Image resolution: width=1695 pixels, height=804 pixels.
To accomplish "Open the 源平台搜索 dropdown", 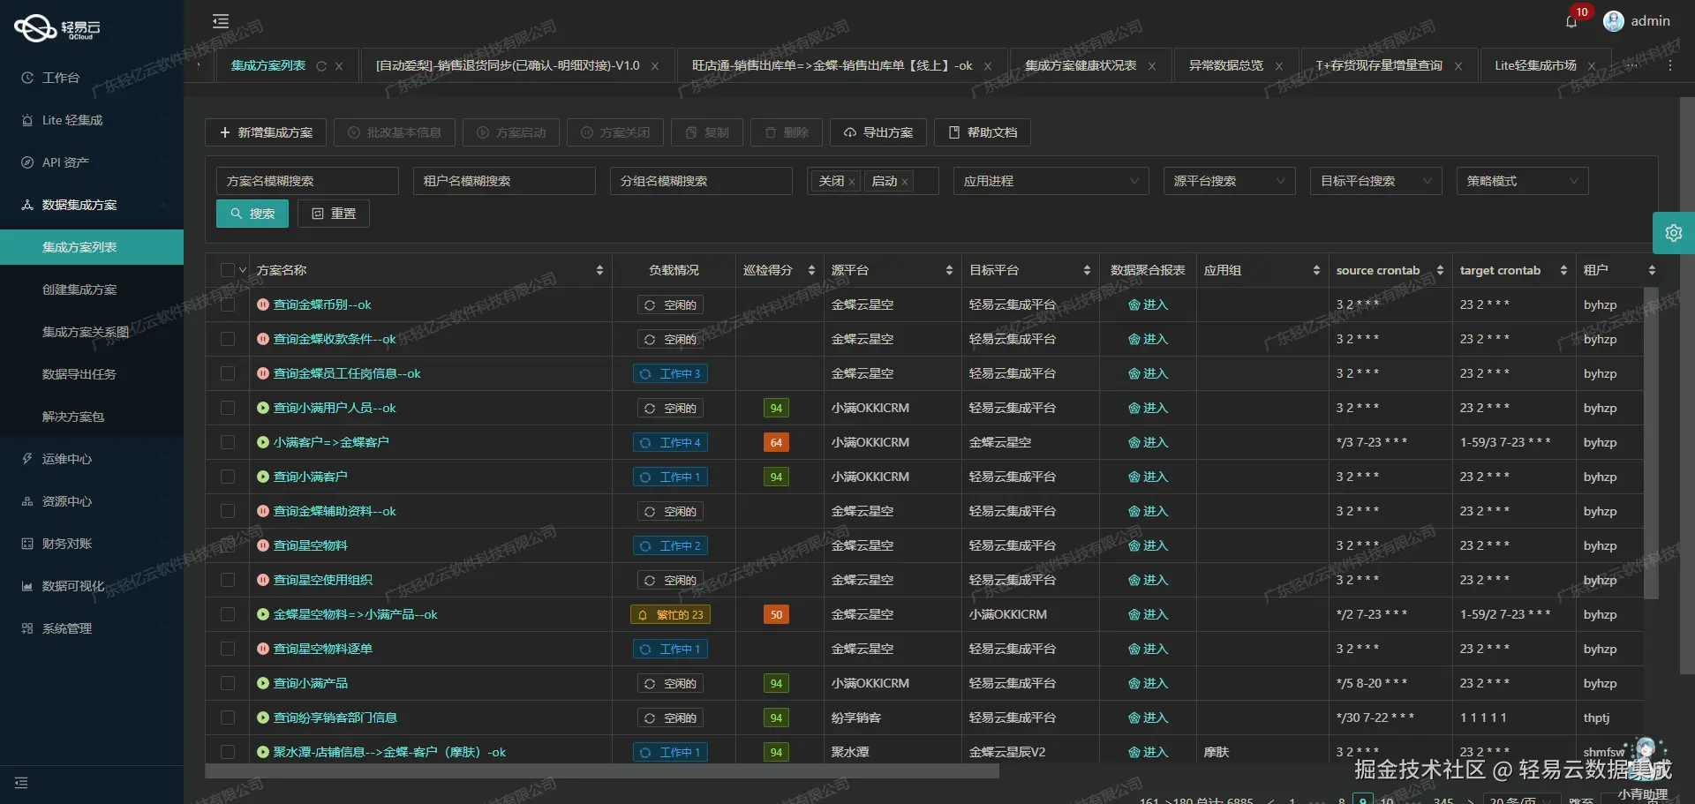I will 1229,181.
